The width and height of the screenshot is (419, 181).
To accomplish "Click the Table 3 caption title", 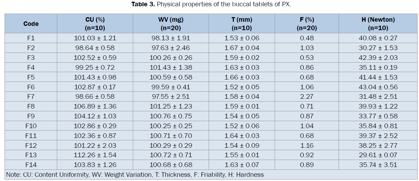I will pos(209,5).
